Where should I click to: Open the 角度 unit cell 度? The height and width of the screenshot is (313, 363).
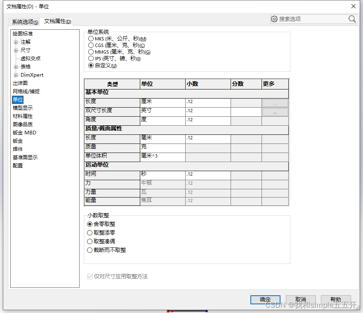163,121
